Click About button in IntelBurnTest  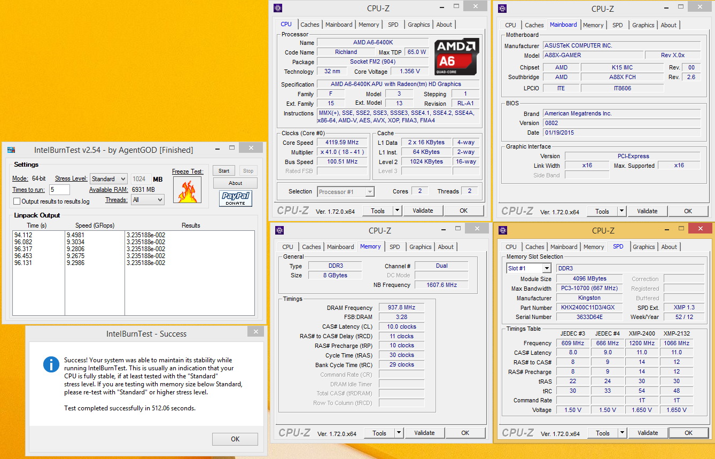[236, 183]
